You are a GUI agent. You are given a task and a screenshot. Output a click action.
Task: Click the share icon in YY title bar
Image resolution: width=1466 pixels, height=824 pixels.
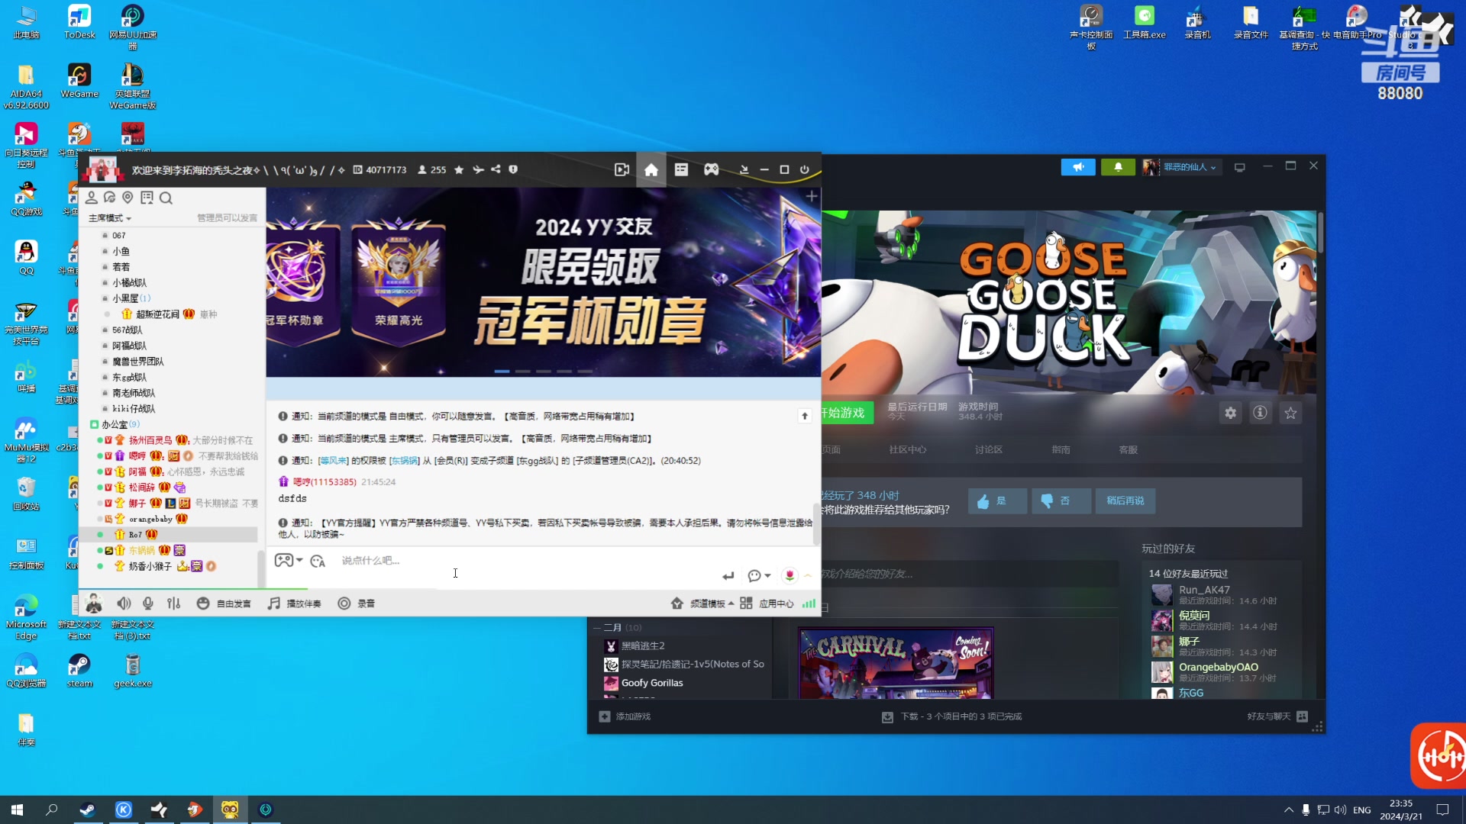point(495,169)
